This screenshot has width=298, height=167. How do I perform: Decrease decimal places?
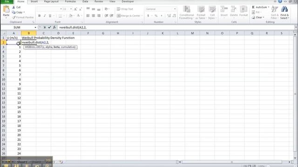pyautogui.click(x=174, y=16)
